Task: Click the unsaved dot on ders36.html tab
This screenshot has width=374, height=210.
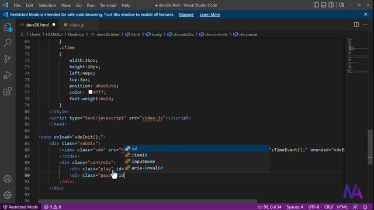Action: (54, 24)
